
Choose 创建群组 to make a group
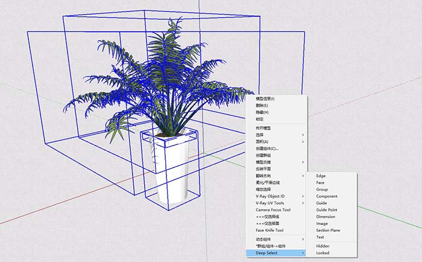click(263, 155)
